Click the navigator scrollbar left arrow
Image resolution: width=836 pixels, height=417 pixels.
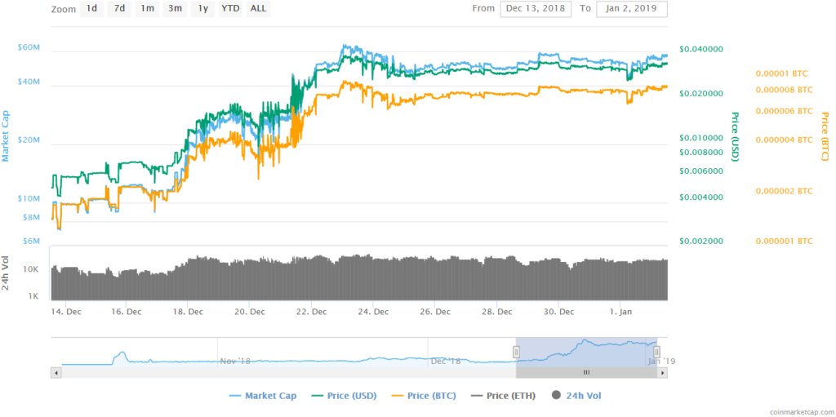56,373
